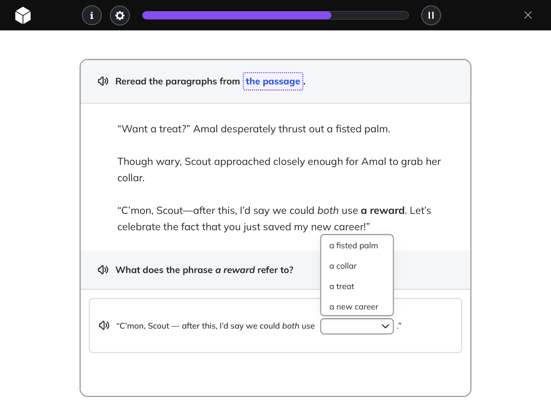Click the question text 'What does the phrase'
The height and width of the screenshot is (413, 551).
(164, 270)
